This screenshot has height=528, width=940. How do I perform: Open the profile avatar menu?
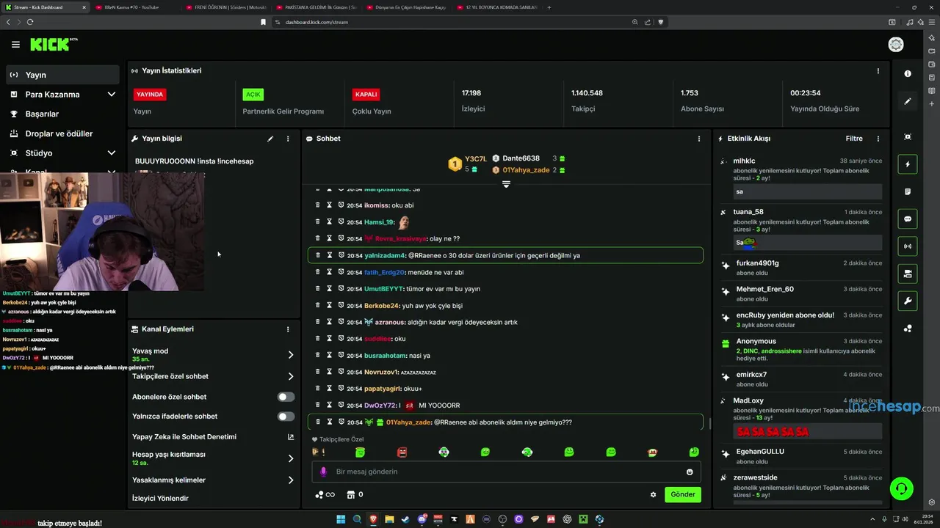tap(895, 45)
